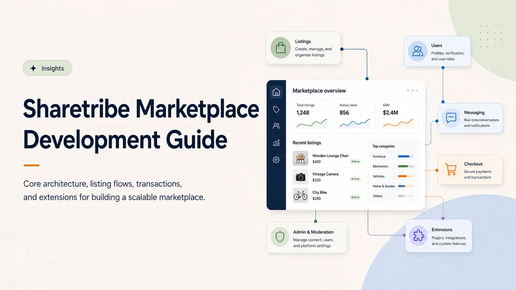Click the Admin & Moderation shield icon
This screenshot has width=516, height=290.
point(280,237)
